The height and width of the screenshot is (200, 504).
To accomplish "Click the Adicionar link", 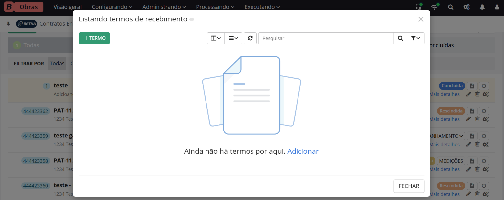I will click(303, 151).
